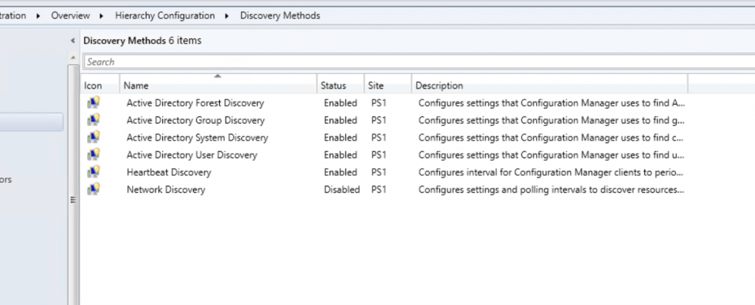Select the Heartbeat Discovery row icon
The image size is (755, 305).
[x=94, y=172]
